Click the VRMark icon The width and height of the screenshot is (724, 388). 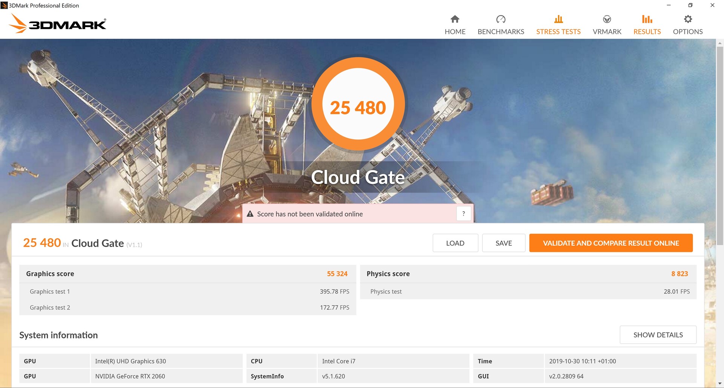pos(607,19)
